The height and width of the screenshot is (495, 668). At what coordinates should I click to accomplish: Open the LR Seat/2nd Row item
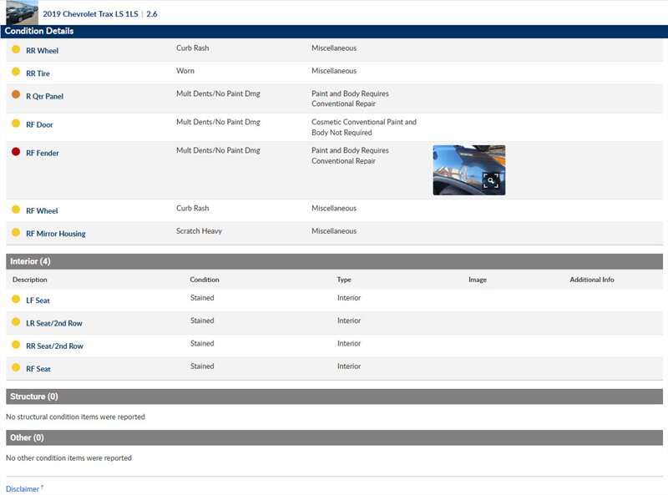pos(53,323)
